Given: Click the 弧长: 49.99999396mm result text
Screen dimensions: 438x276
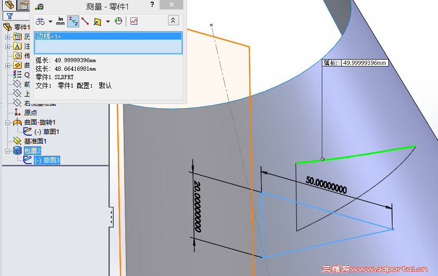Looking at the screenshot, I should tap(66, 60).
